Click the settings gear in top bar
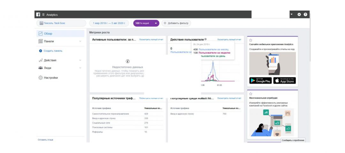This screenshot has width=345, height=153. [x=299, y=14]
